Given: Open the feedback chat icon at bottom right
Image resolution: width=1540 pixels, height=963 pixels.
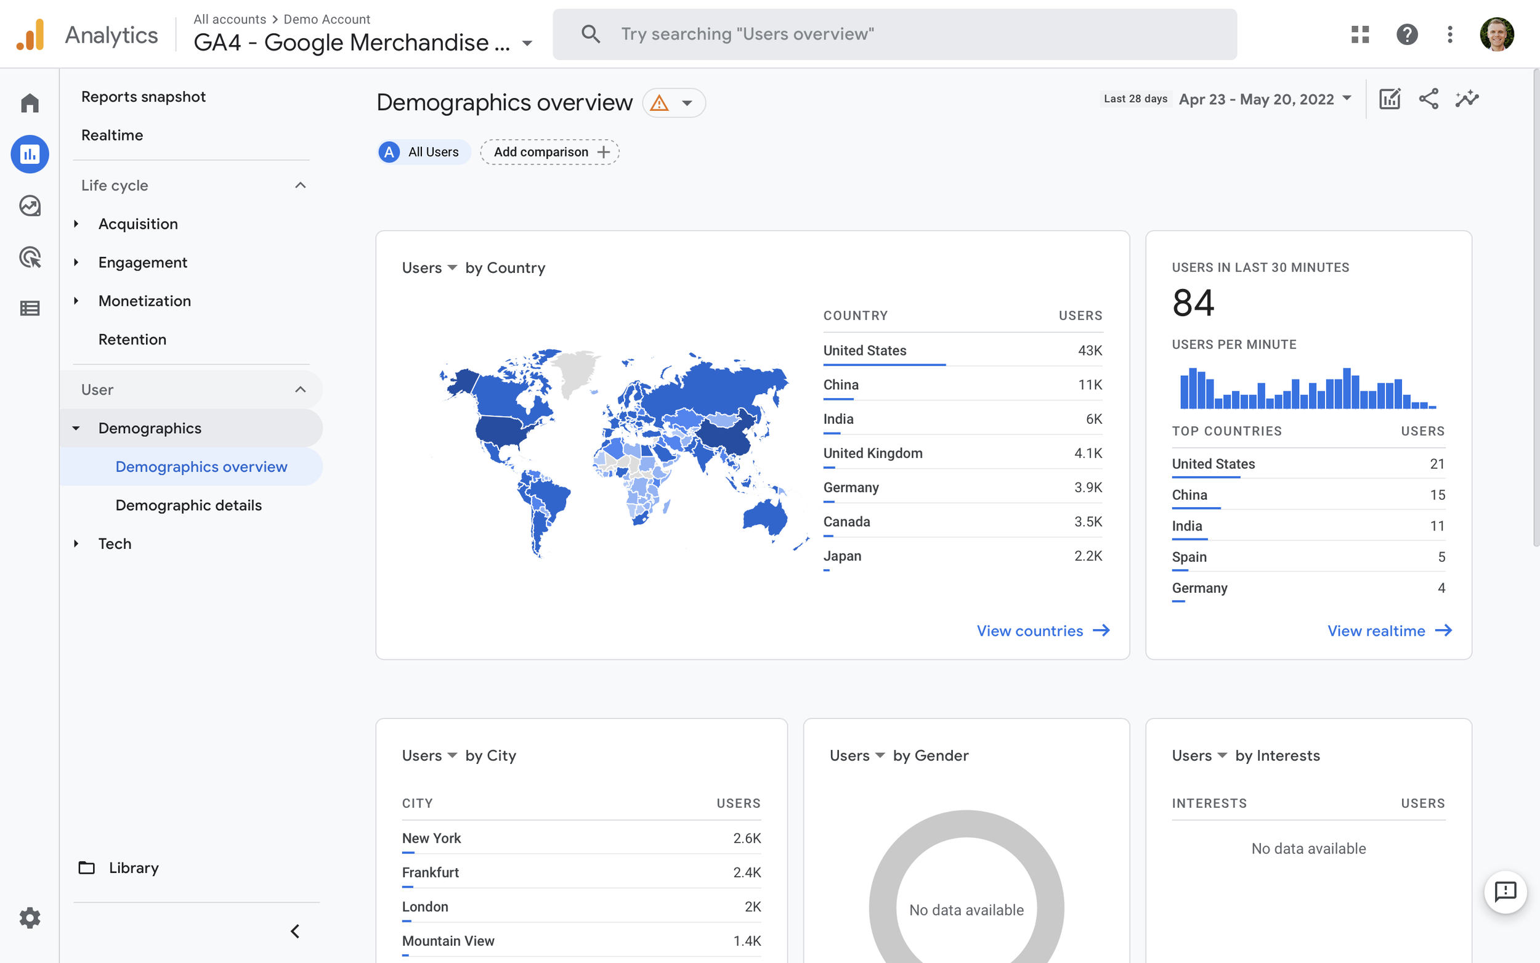Looking at the screenshot, I should pyautogui.click(x=1505, y=892).
